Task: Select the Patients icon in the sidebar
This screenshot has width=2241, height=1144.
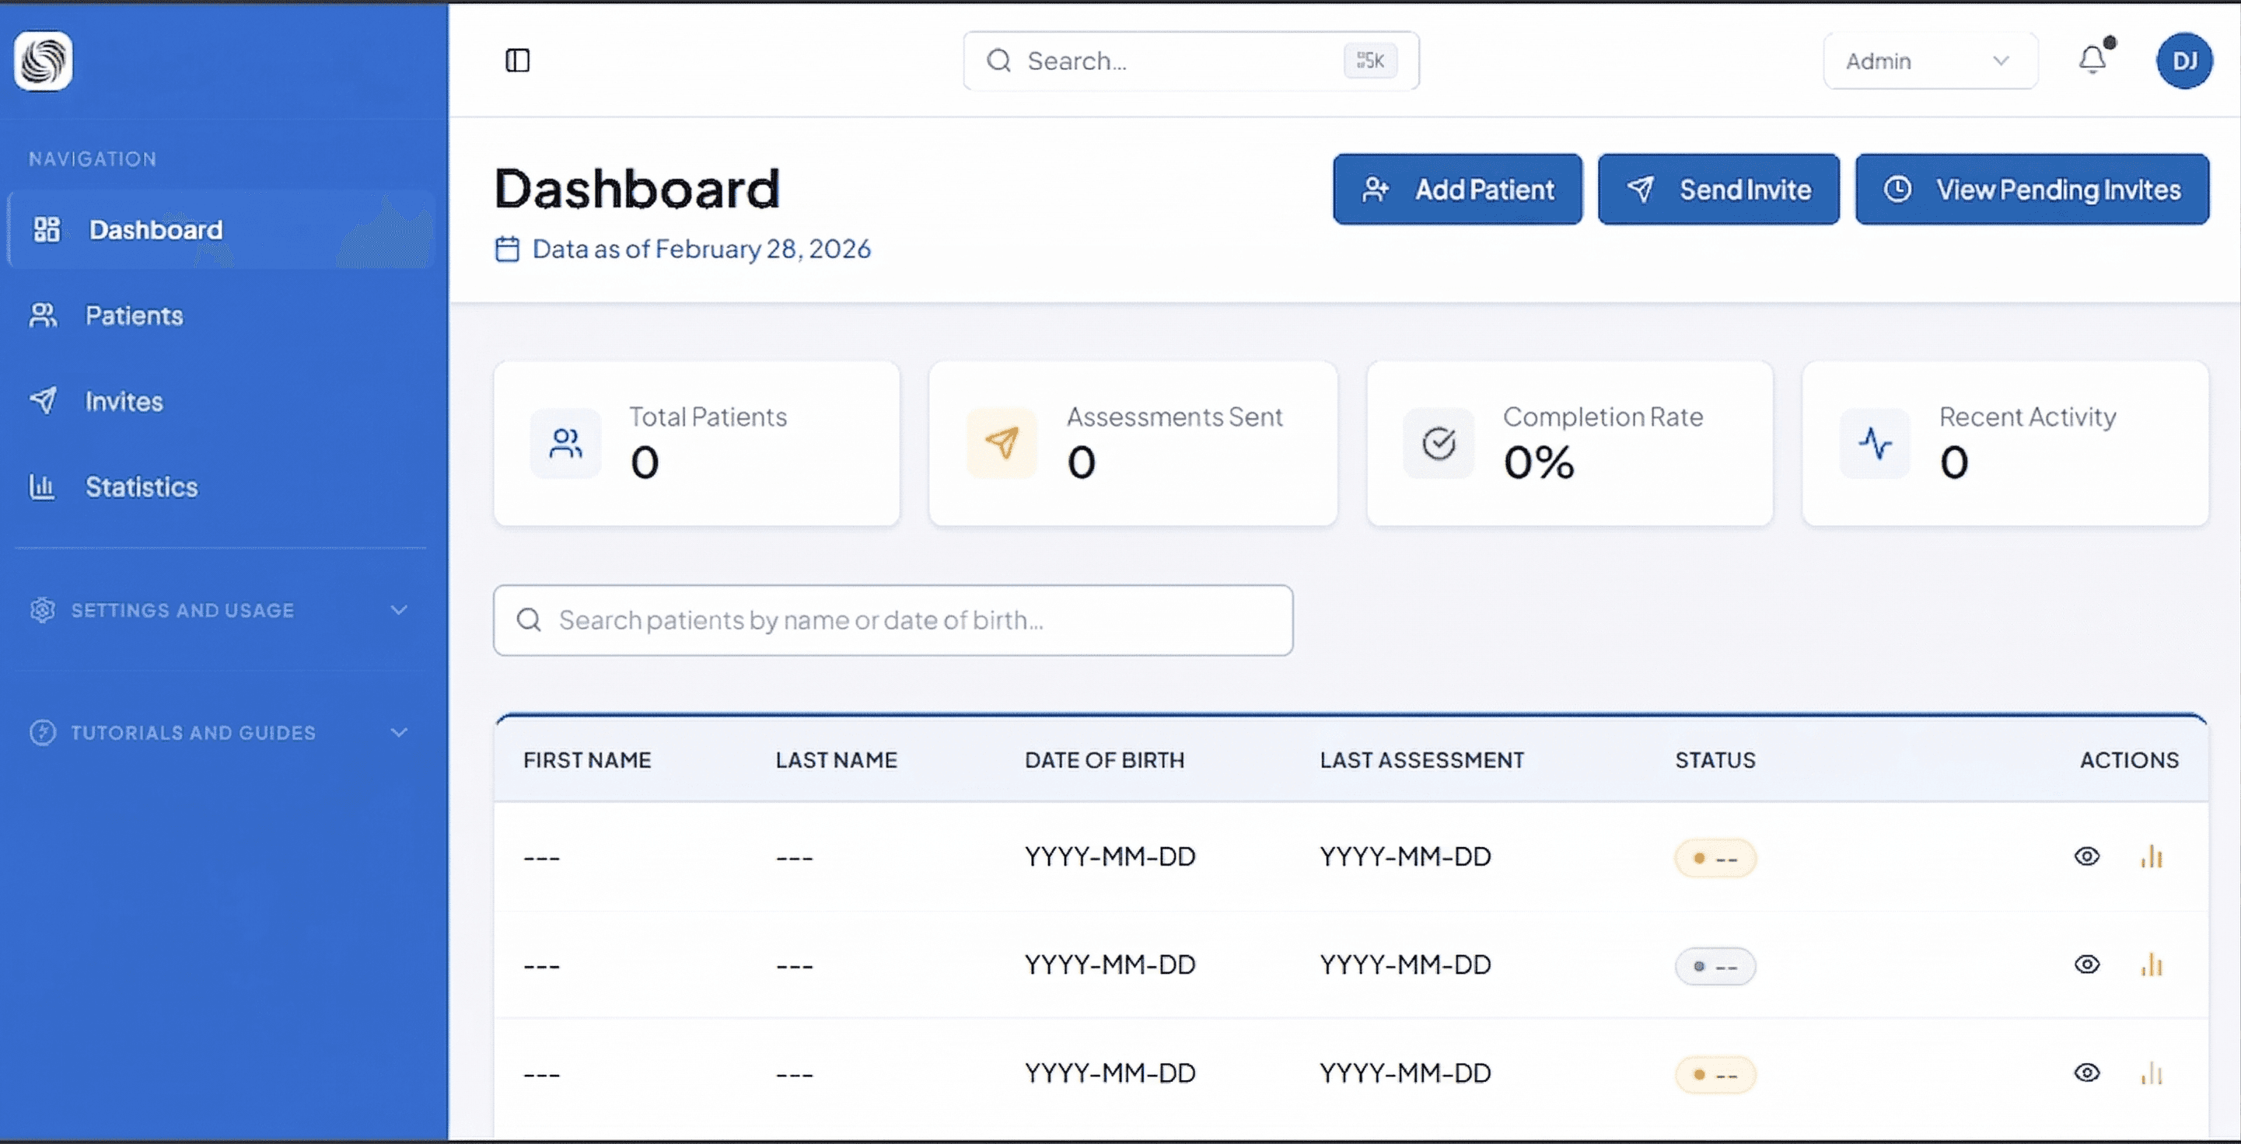Action: click(43, 315)
